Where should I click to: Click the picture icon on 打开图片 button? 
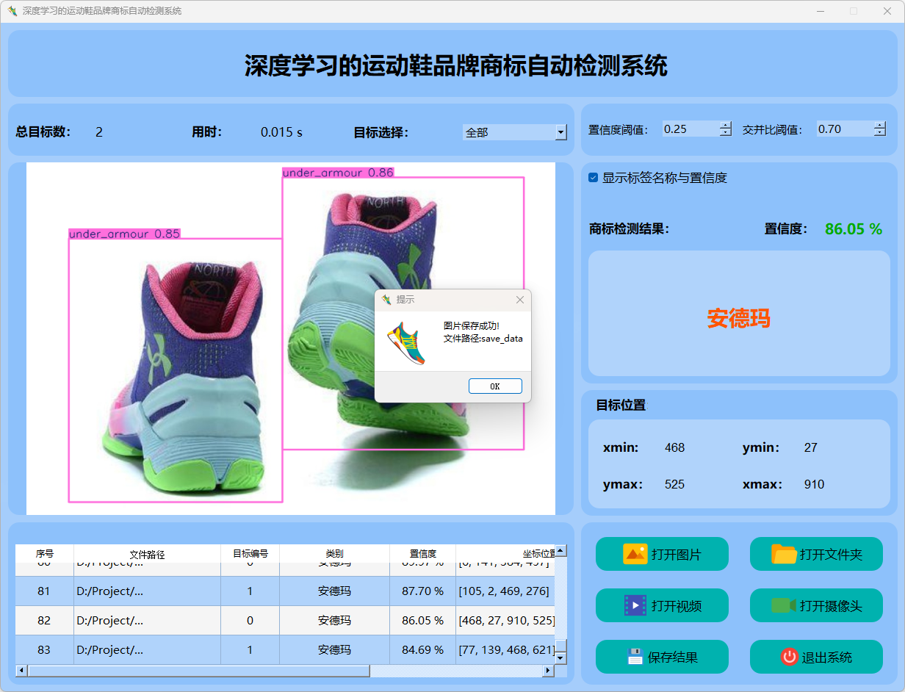[635, 554]
